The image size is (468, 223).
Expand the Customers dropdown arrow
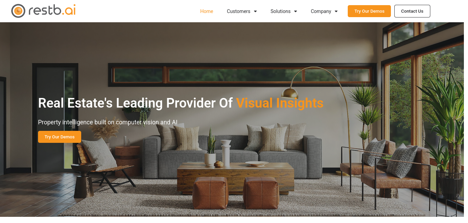(255, 11)
